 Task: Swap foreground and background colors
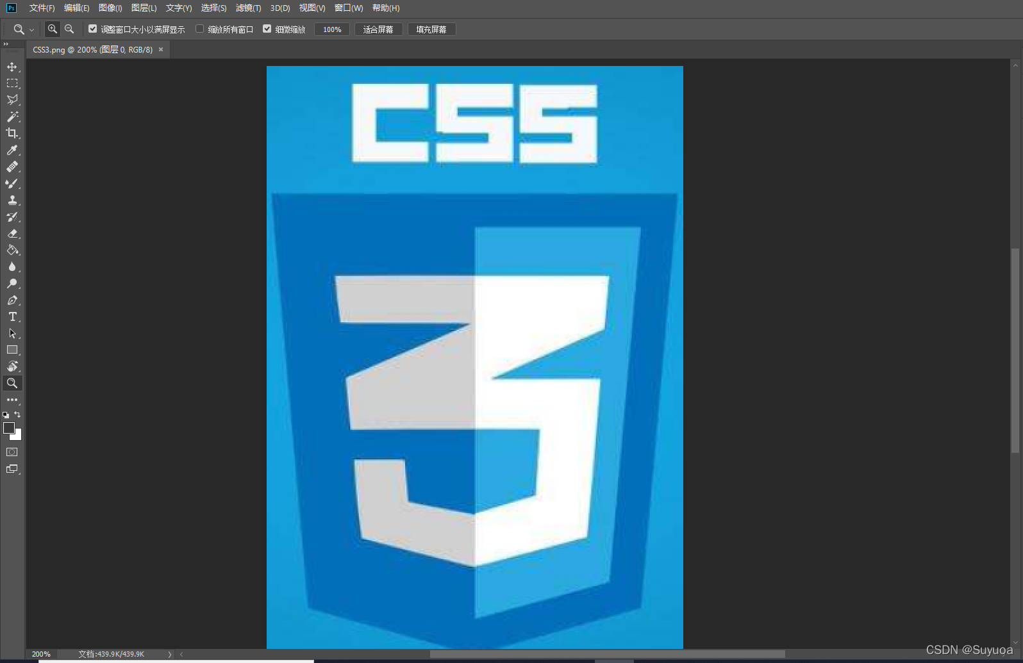coord(17,414)
